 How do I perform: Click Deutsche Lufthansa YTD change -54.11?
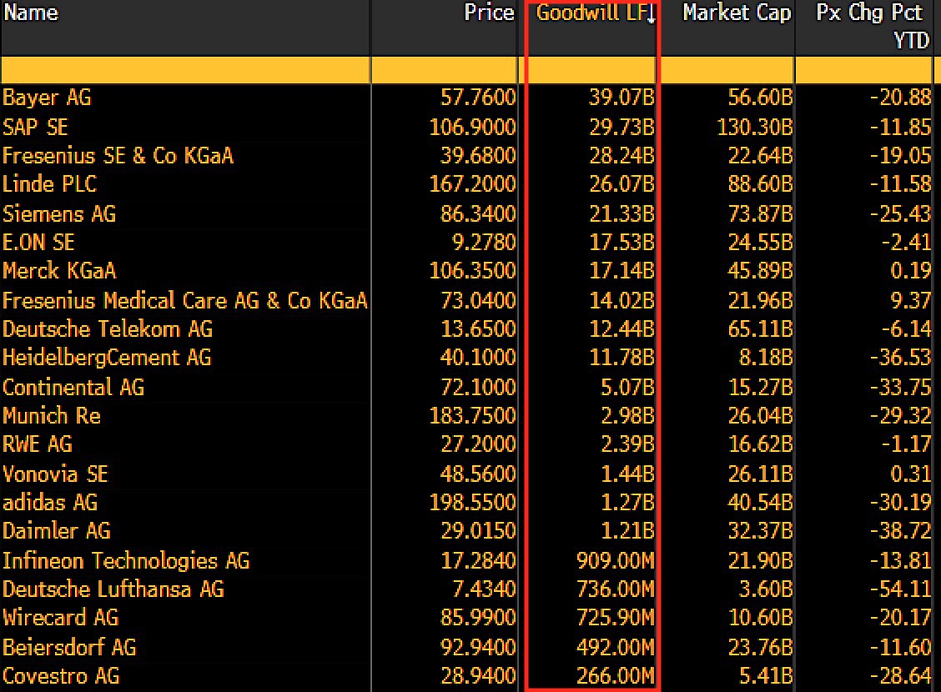900,589
